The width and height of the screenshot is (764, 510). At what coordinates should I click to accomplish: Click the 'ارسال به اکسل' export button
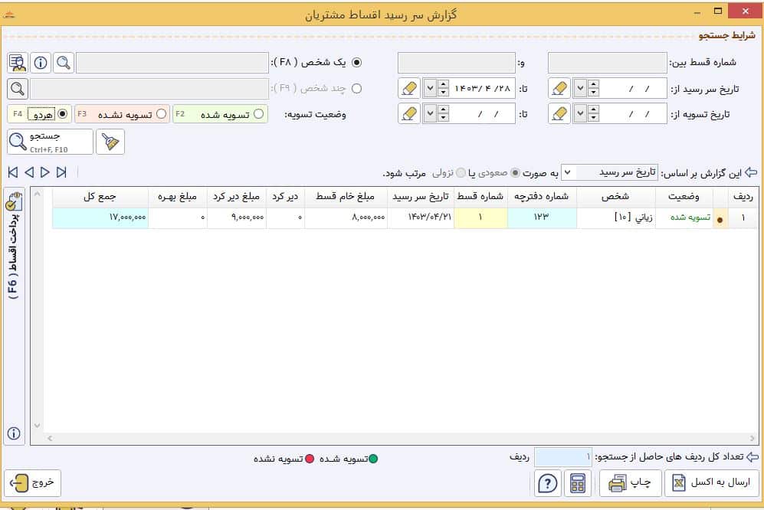tap(712, 483)
